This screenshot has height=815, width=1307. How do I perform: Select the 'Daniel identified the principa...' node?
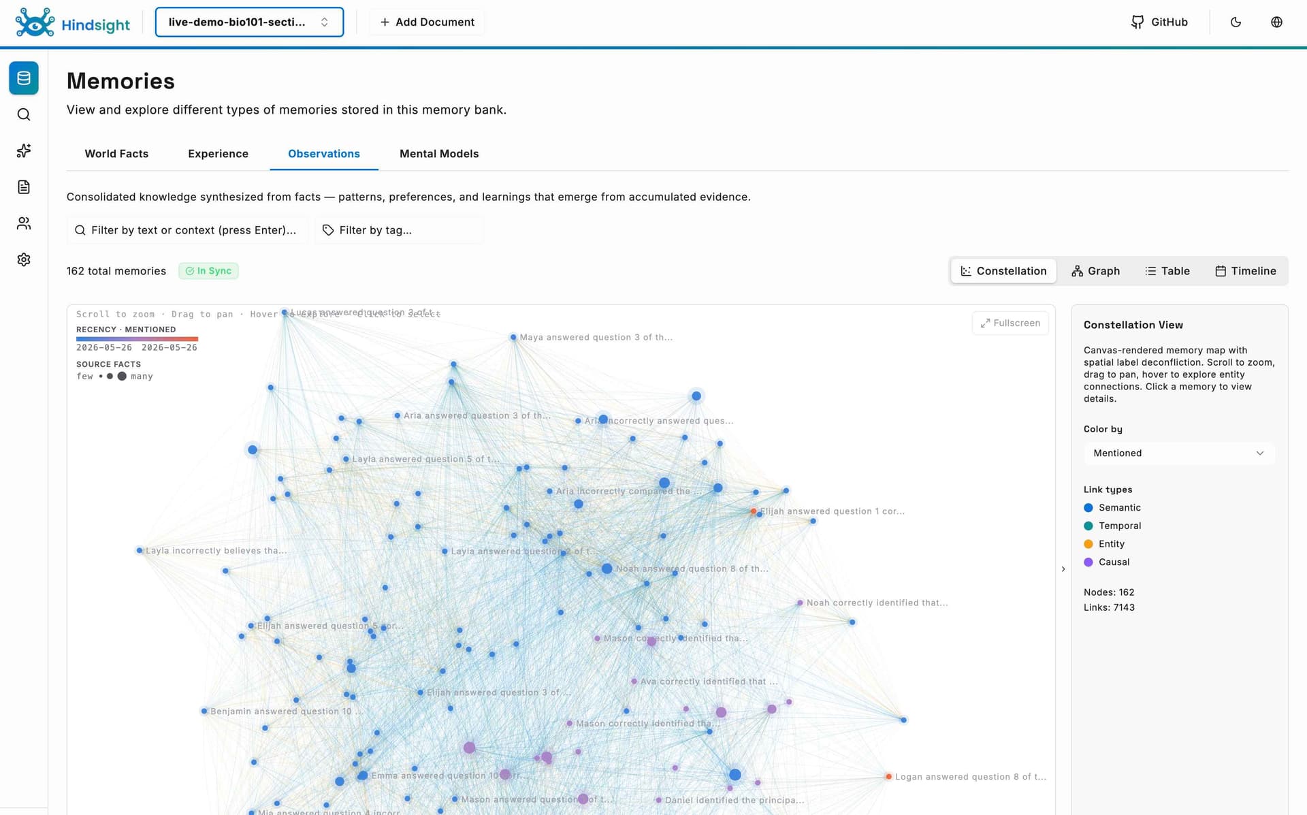658,801
